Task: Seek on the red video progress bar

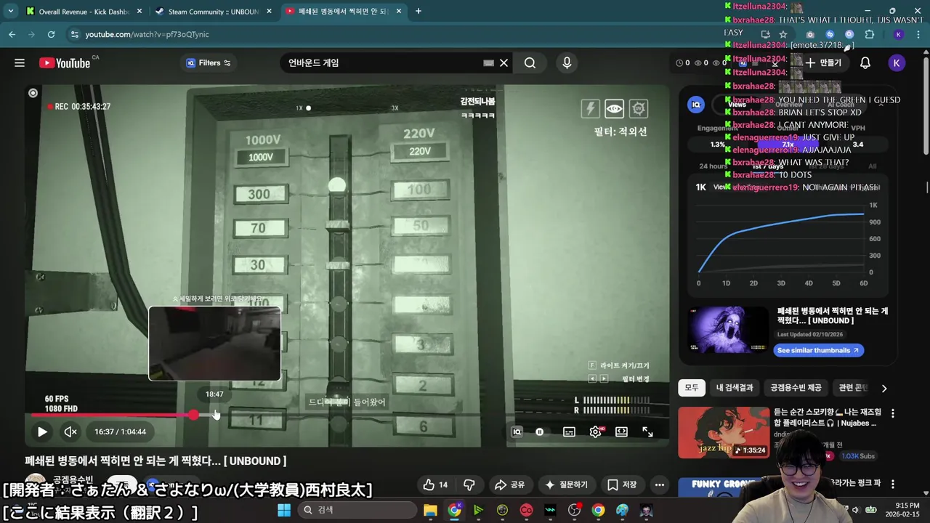Action: pos(113,415)
